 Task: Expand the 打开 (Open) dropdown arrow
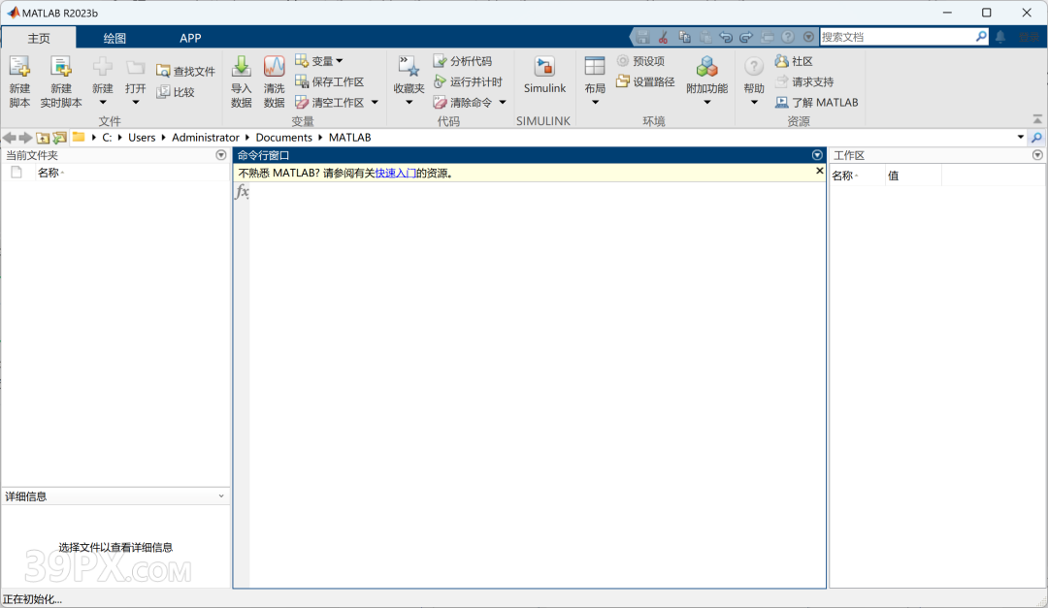(x=136, y=102)
